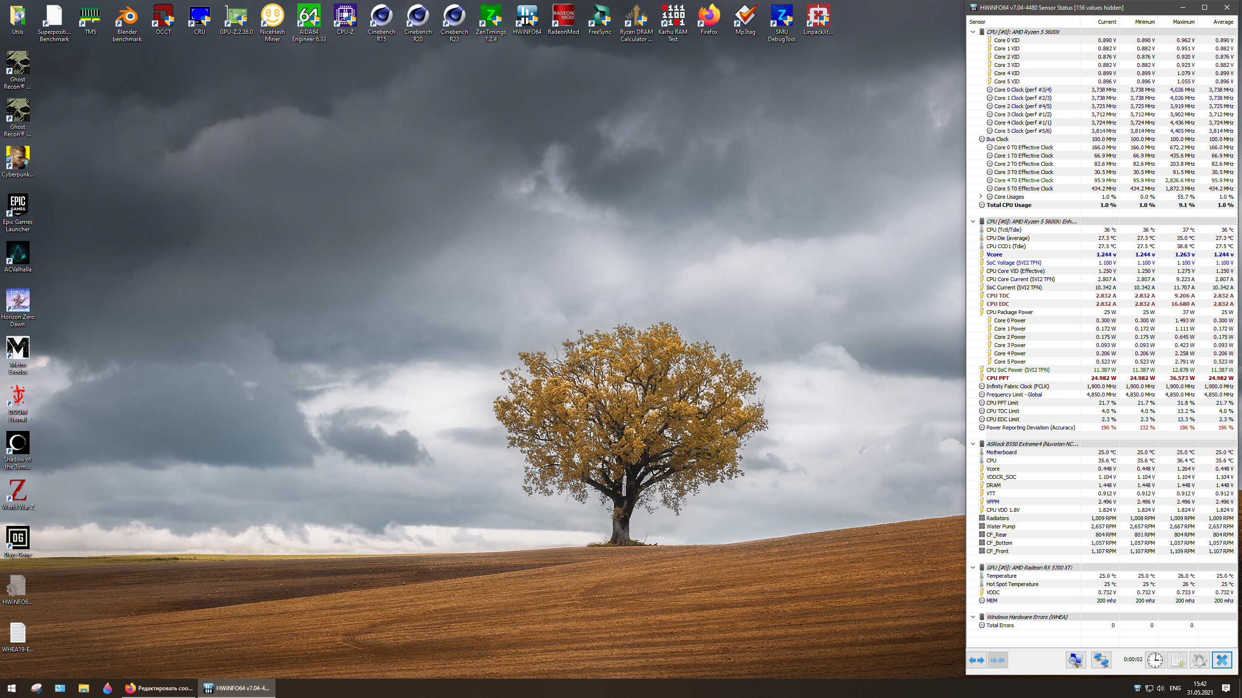Image resolution: width=1242 pixels, height=698 pixels.
Task: Click the Maximum column header
Action: 1183,22
